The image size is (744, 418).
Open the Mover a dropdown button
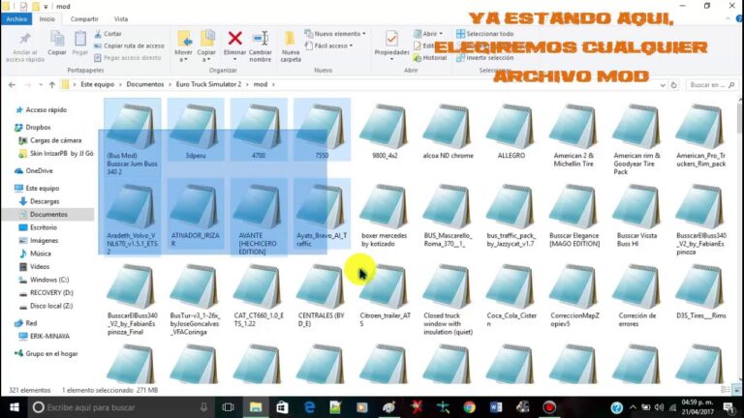click(x=184, y=46)
